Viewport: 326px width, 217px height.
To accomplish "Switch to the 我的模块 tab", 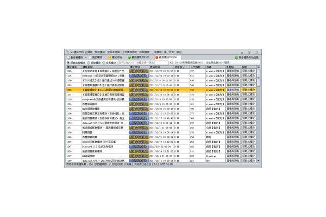I will tap(96, 57).
